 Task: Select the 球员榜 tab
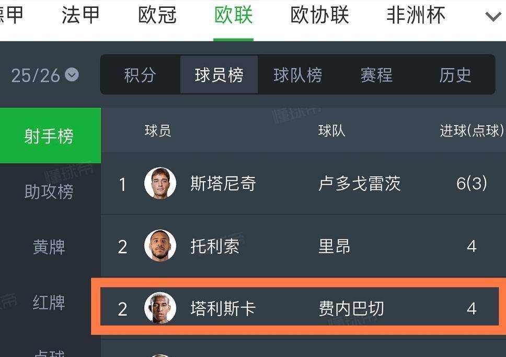tap(219, 75)
